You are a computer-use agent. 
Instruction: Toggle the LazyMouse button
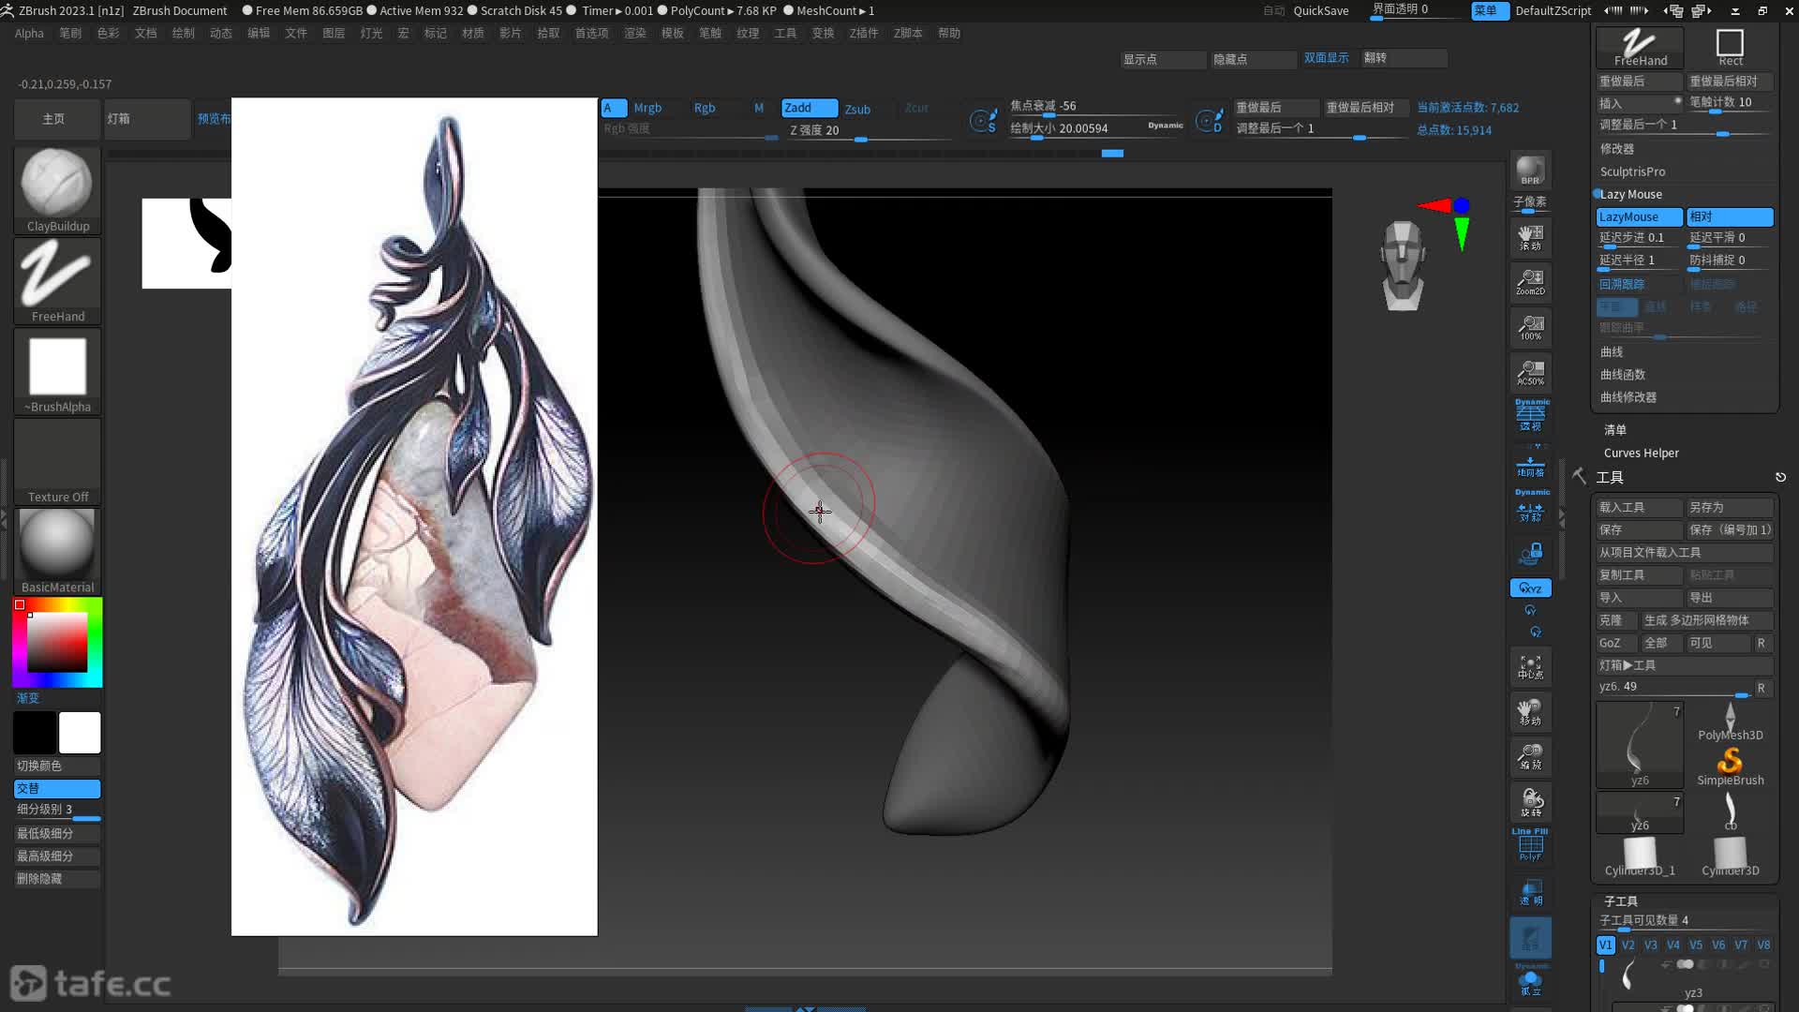coord(1639,216)
